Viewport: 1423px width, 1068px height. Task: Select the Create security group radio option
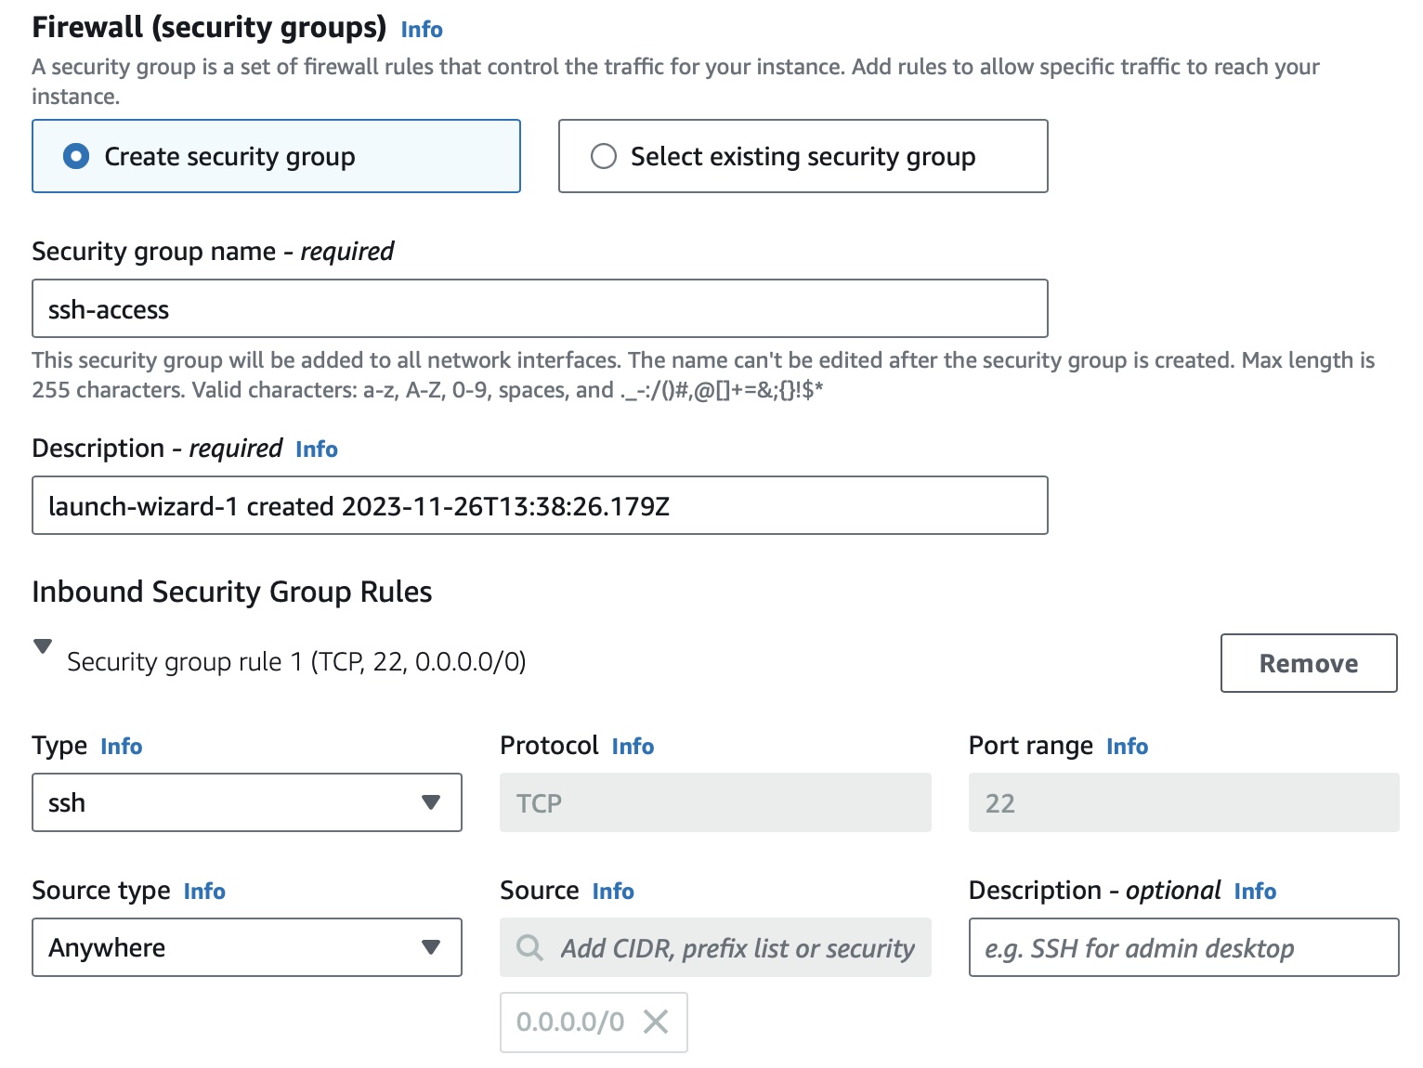pyautogui.click(x=76, y=156)
